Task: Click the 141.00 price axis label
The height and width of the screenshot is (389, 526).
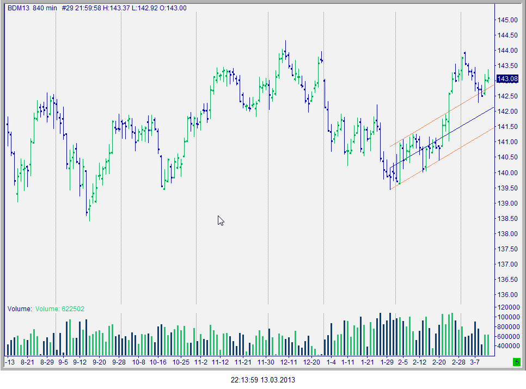Action: pyautogui.click(x=507, y=142)
